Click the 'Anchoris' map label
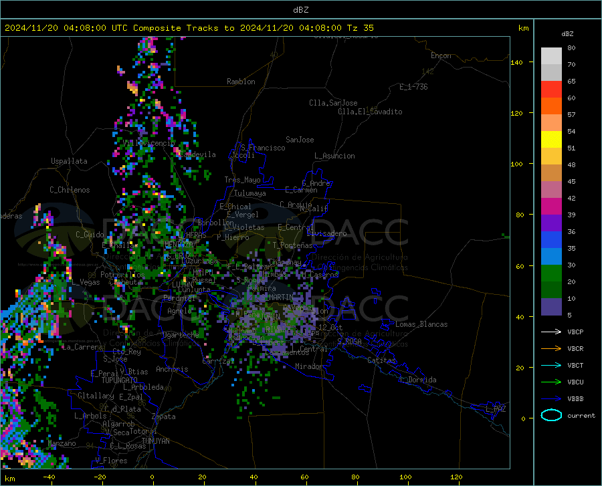 coord(172,369)
